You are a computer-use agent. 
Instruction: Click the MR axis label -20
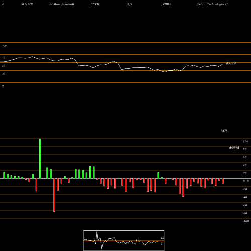tap(245, 189)
